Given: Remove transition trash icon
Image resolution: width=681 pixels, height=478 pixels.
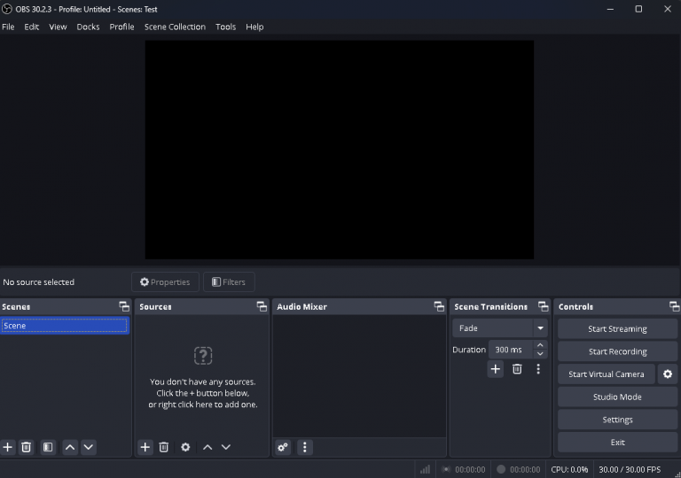Looking at the screenshot, I should (x=517, y=369).
